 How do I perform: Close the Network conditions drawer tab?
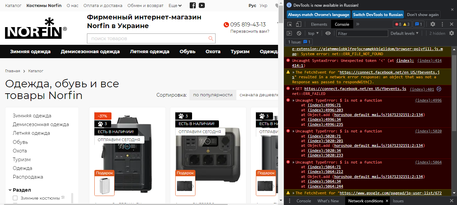coord(387,201)
